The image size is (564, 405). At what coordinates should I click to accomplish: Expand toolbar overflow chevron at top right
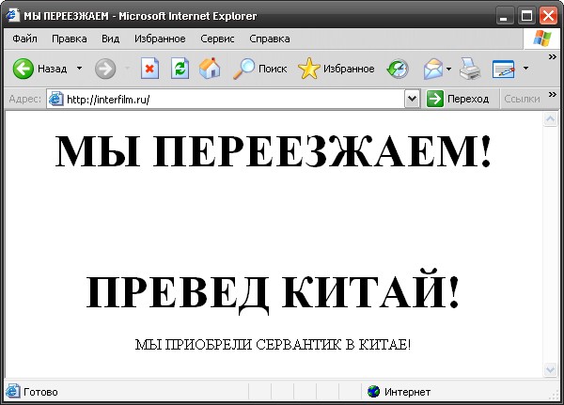pyautogui.click(x=552, y=56)
